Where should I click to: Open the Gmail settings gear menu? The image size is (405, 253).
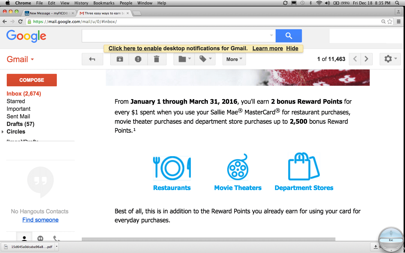(390, 59)
